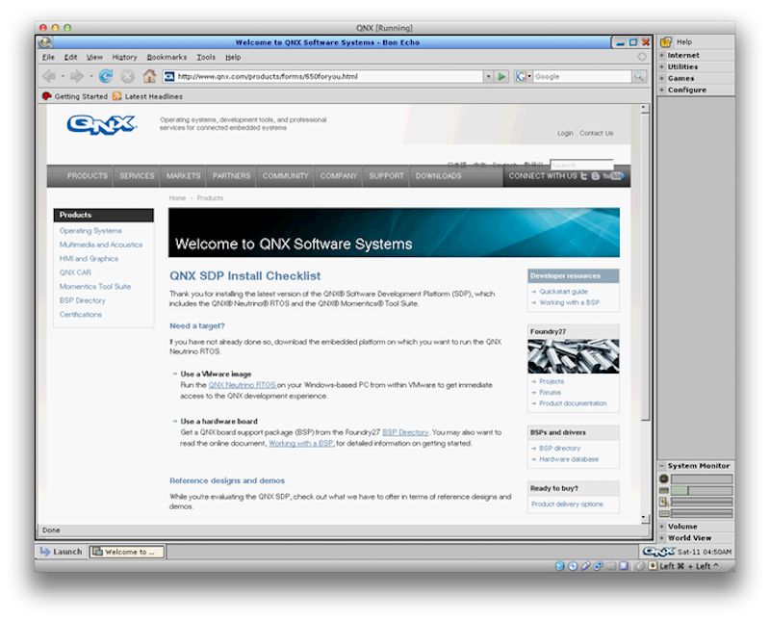770x620 pixels.
Task: Open the URL history dropdown arrow
Action: (488, 76)
